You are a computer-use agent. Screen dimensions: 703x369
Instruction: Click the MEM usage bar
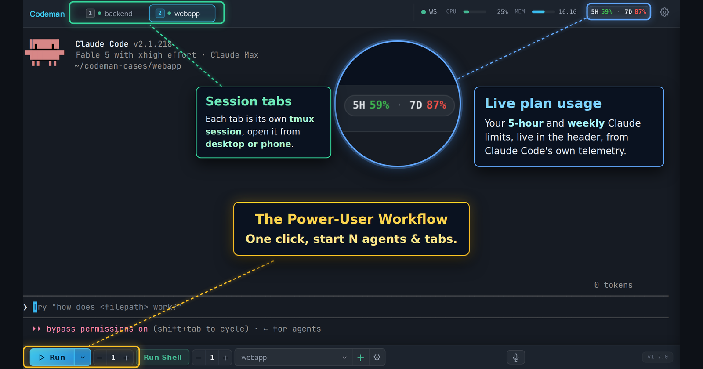pyautogui.click(x=543, y=12)
